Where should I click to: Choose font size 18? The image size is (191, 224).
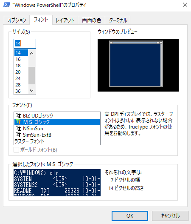click(x=21, y=66)
